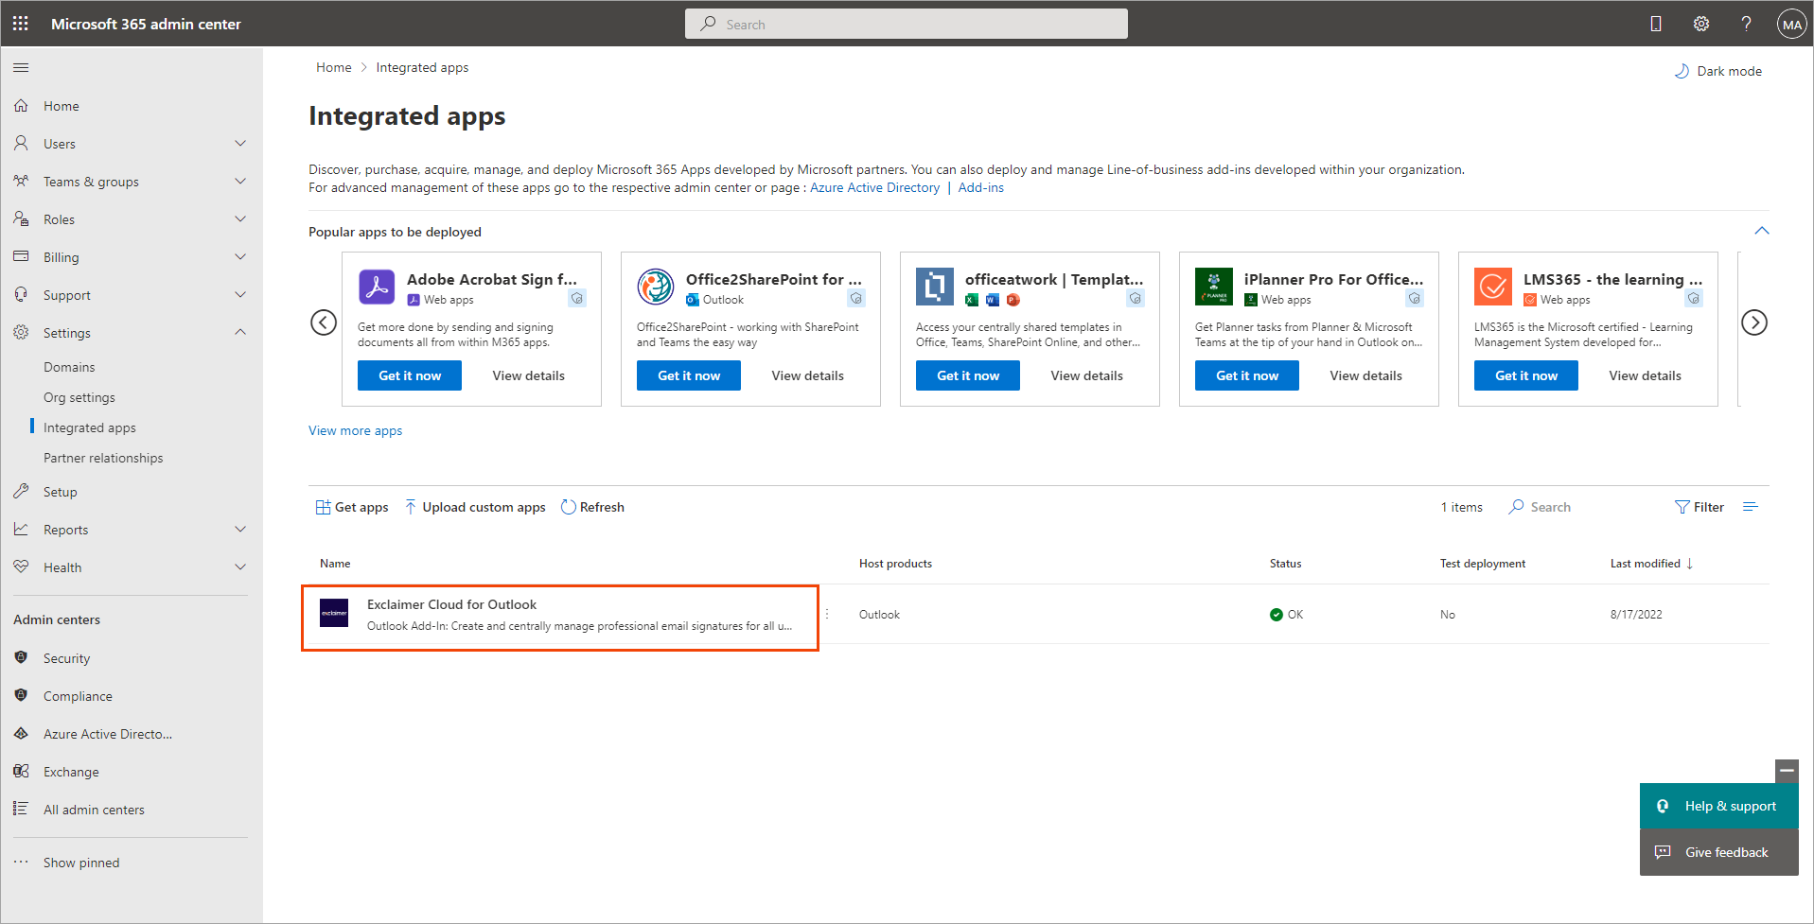
Task: Open the app launcher waffle icon
Action: pyautogui.click(x=21, y=24)
